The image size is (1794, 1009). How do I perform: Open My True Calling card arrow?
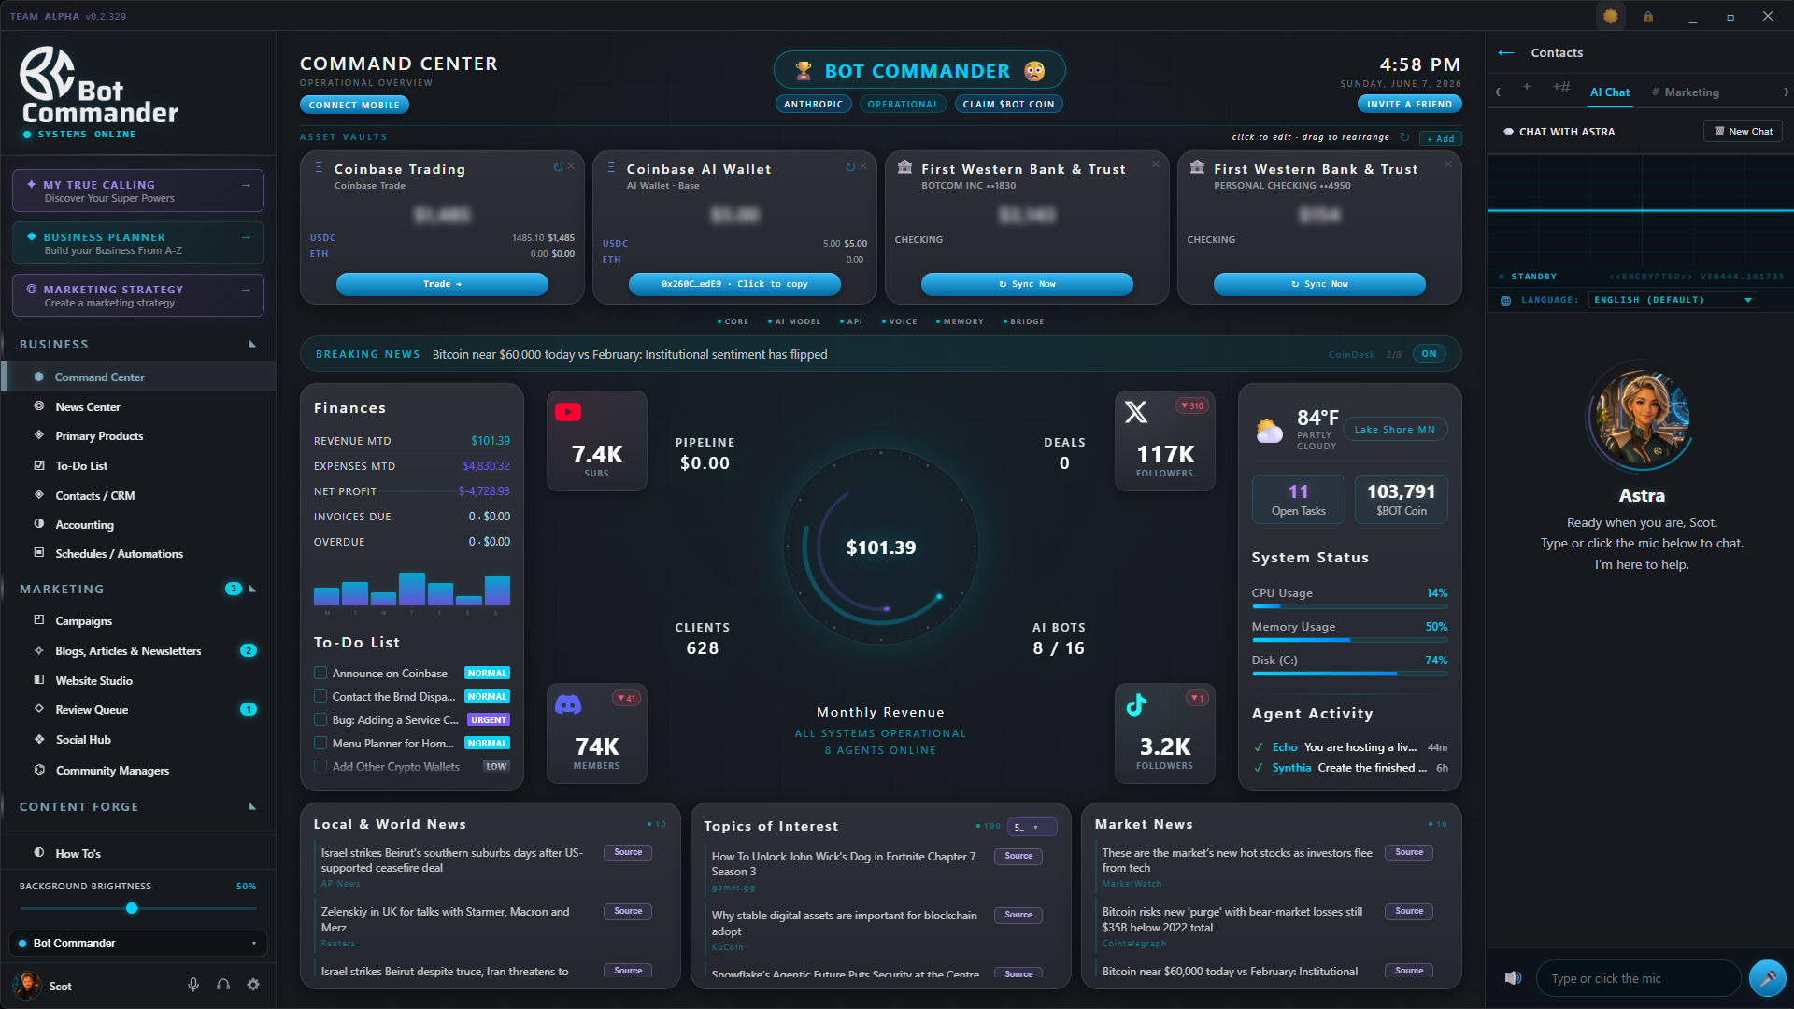coord(246,185)
